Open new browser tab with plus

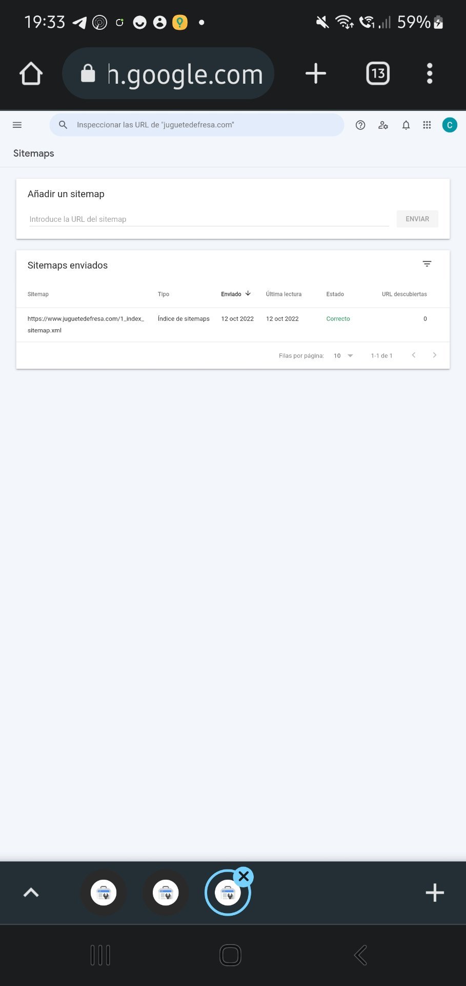coord(316,73)
